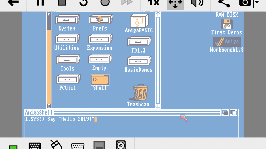266x149 pixels.
Task: Open the floppy drive icon
Action: point(99,145)
